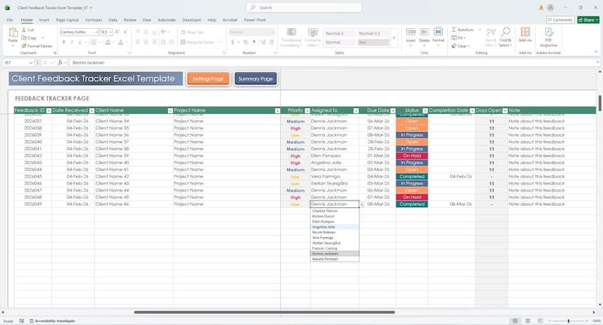Viewport: 603px width, 325px height.
Task: Open Find & Select magnifier
Action: coord(505,37)
